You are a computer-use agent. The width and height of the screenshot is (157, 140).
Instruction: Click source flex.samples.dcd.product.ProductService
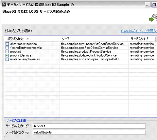coord(89,55)
